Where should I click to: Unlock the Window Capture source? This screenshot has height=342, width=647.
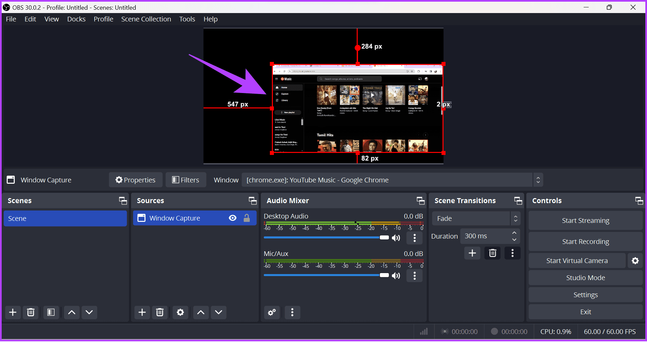tap(247, 218)
